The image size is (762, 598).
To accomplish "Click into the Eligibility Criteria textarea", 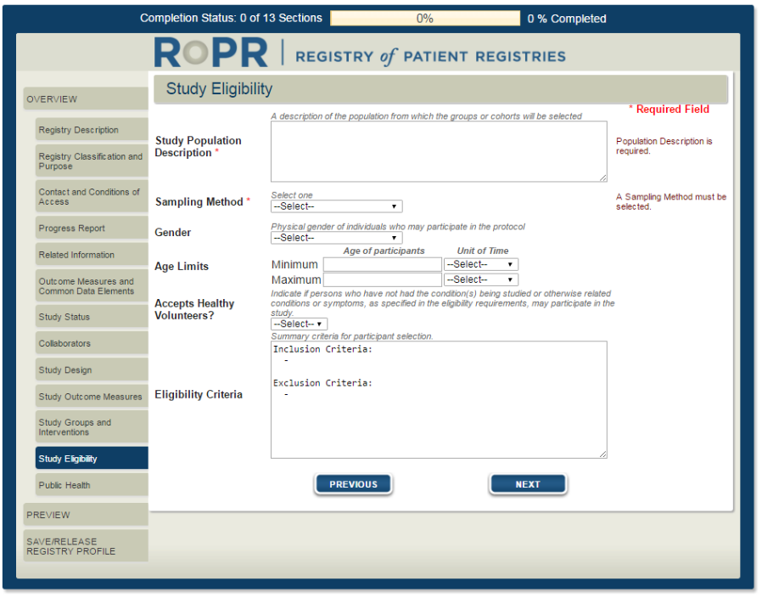I will (439, 399).
